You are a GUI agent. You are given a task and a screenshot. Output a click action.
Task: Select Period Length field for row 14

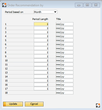41,76
